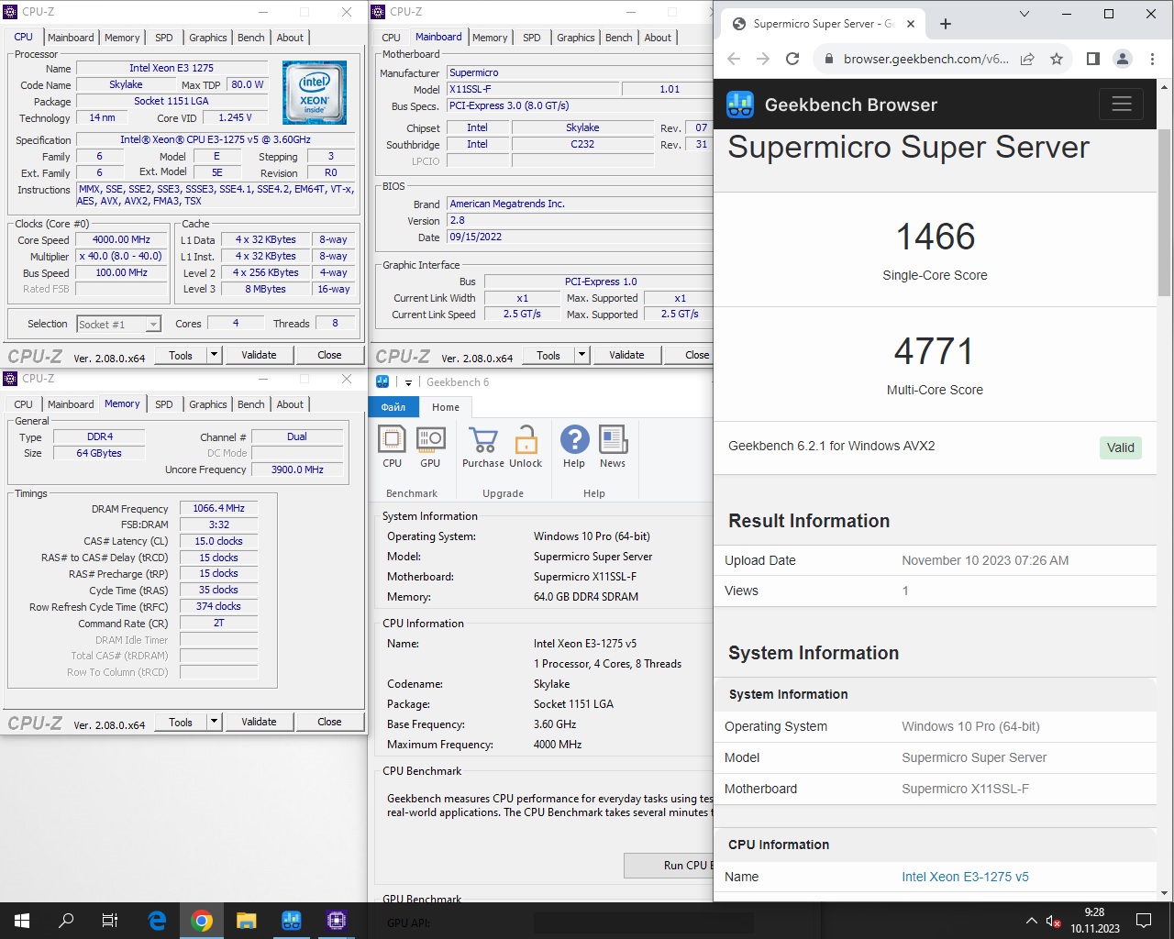Click the Chrome forward arrow

(763, 59)
